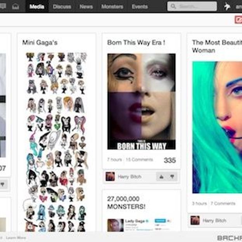This screenshot has height=242, width=242.
Task: Click the magnifier icon in search box
Action: click(x=173, y=6)
